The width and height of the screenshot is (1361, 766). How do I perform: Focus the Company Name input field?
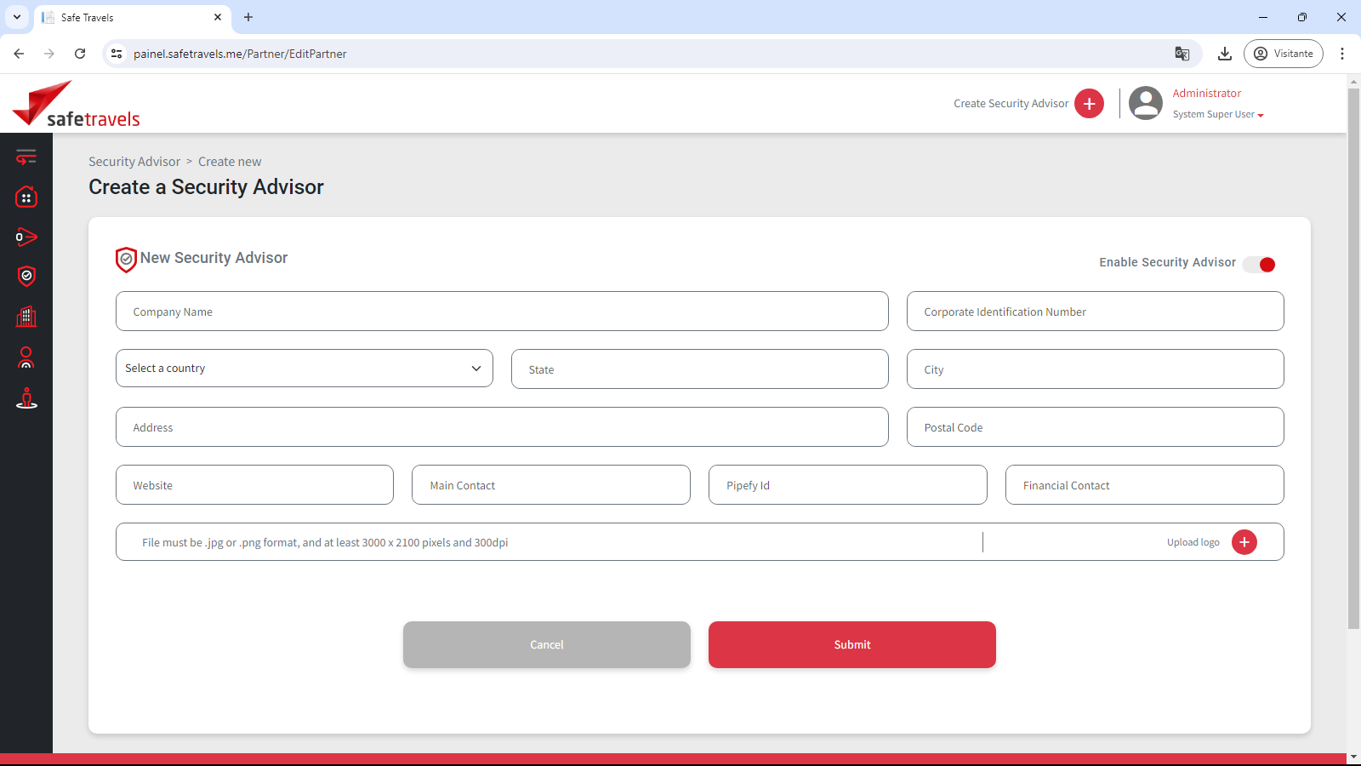[x=502, y=312]
